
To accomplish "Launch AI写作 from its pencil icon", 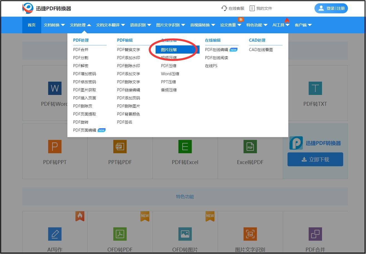I will click(x=55, y=234).
